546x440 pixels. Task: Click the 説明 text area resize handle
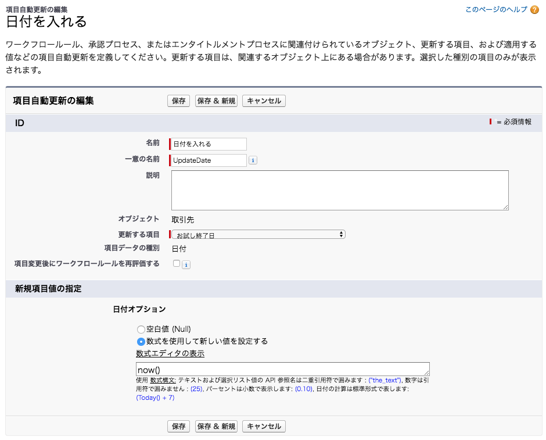tap(505, 208)
